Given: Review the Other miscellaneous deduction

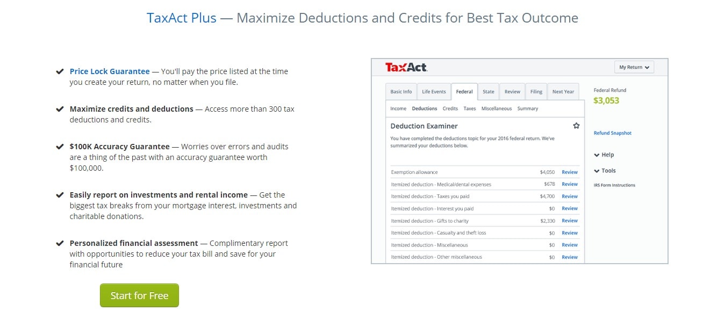Looking at the screenshot, I should pos(570,257).
